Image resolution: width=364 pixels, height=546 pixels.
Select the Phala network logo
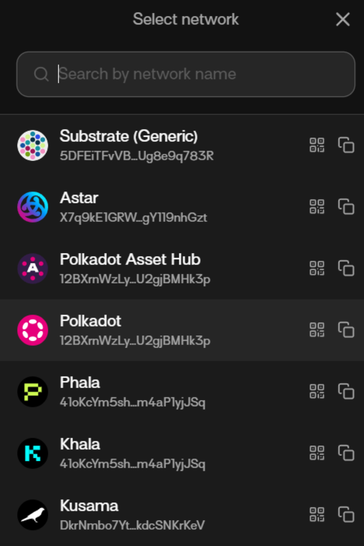coord(33,391)
